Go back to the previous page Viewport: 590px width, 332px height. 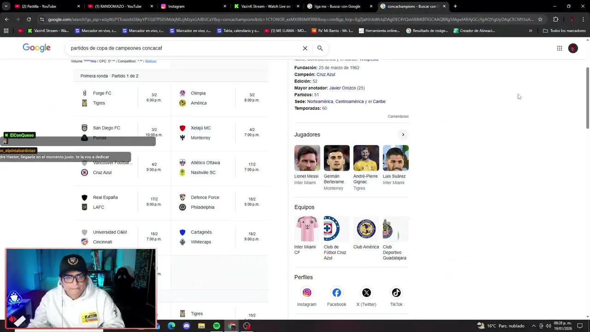[6, 19]
